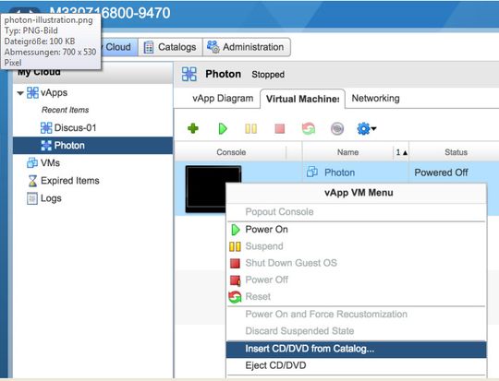Choose Eject CD/DVD from menu
499x381 pixels.
click(x=357, y=365)
